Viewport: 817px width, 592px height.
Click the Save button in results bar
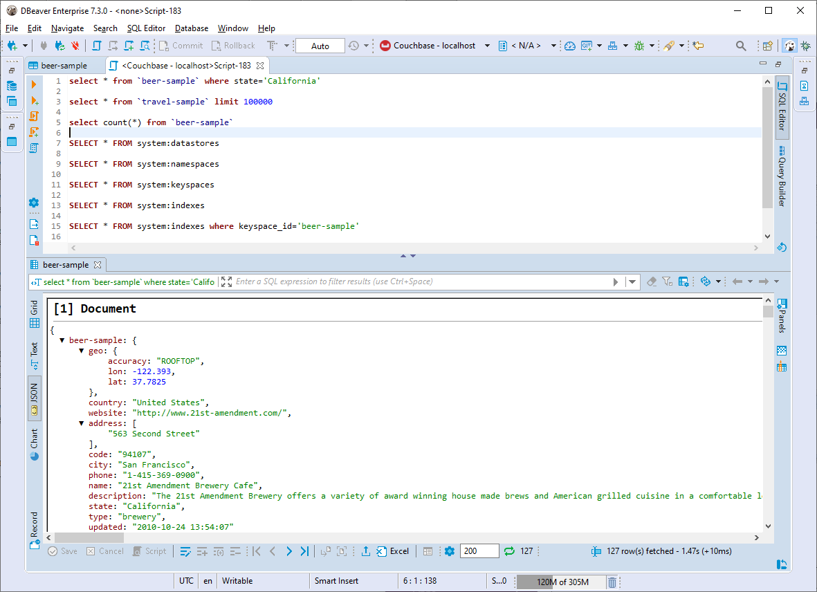[62, 551]
